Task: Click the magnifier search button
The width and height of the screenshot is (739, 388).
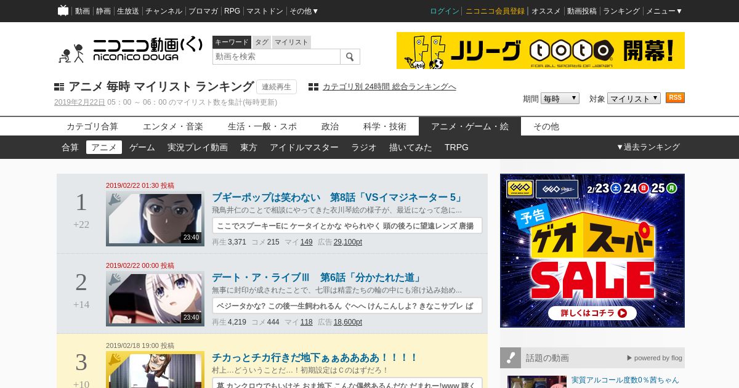Action: tap(350, 57)
